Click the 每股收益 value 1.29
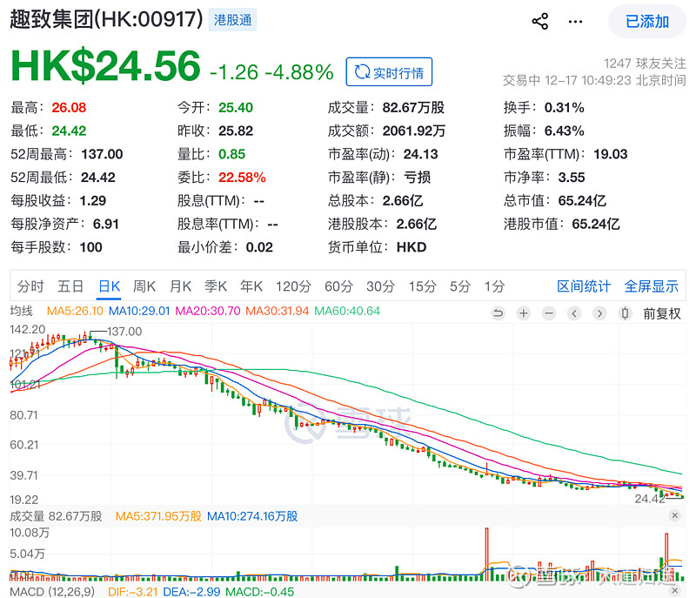 click(x=93, y=201)
